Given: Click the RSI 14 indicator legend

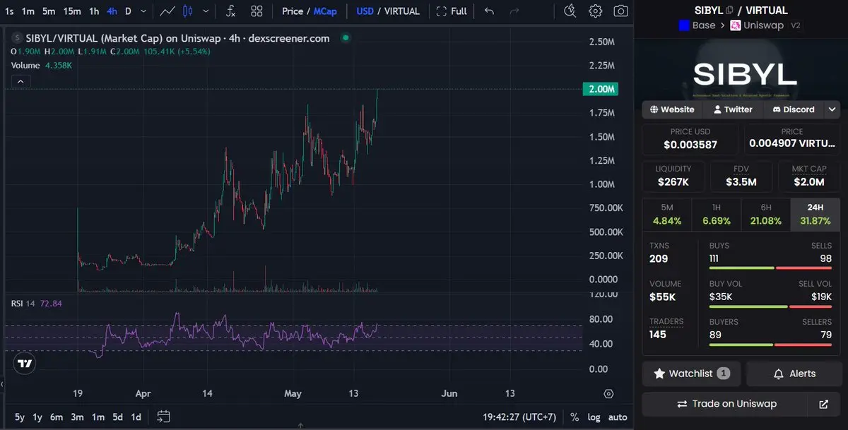Looking at the screenshot, I should 37,304.
